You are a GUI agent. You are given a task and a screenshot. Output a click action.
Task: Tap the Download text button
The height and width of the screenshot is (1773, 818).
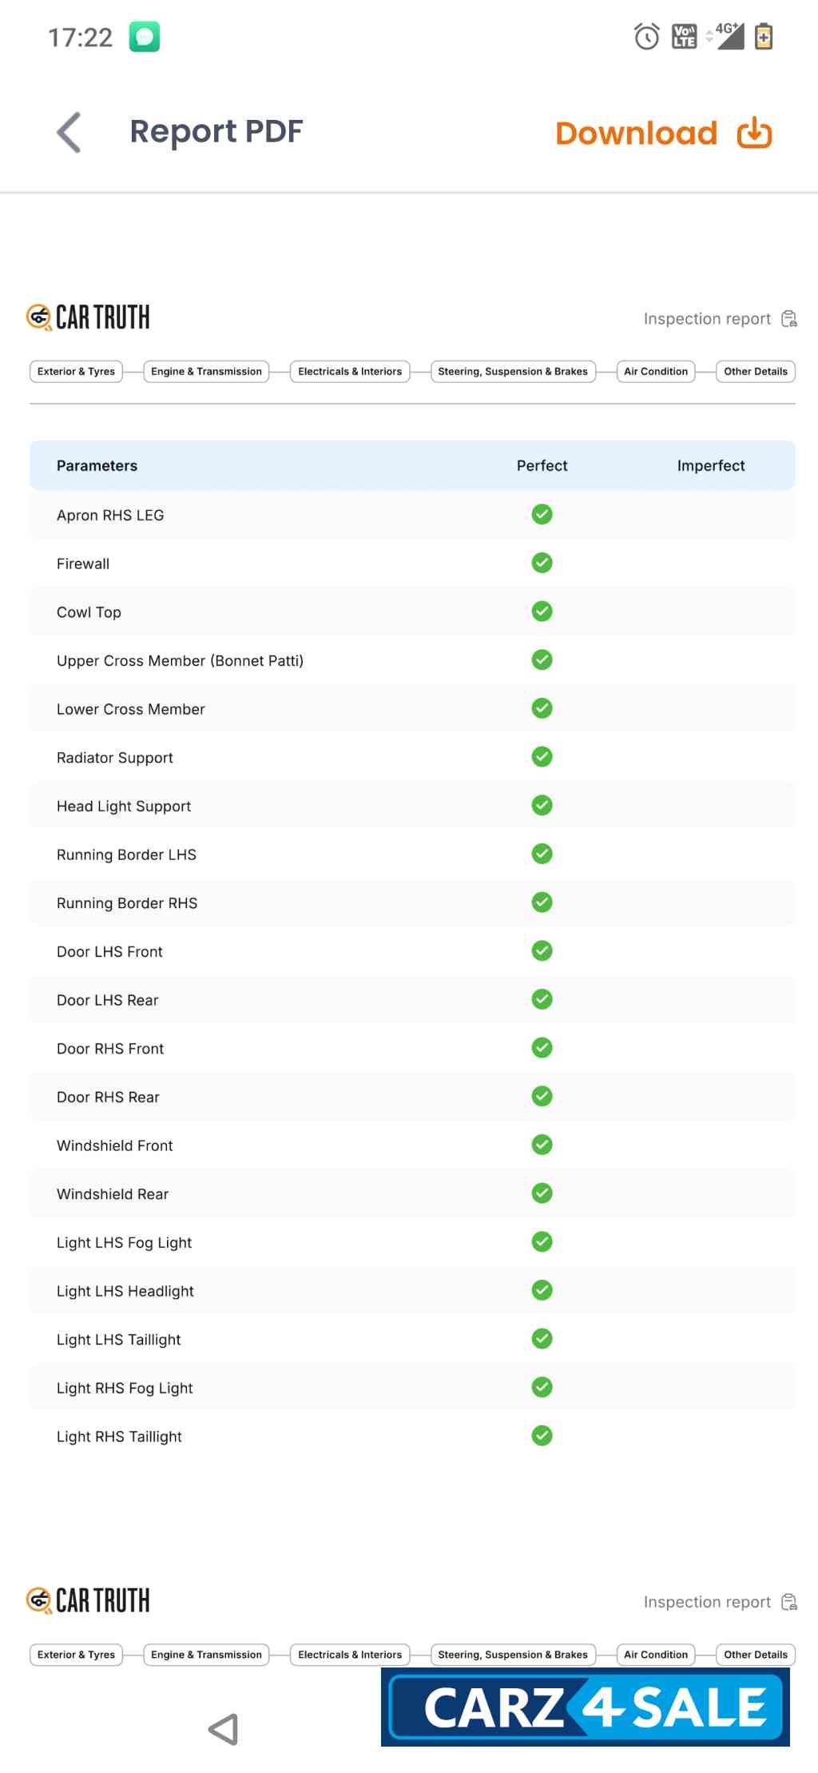(636, 133)
